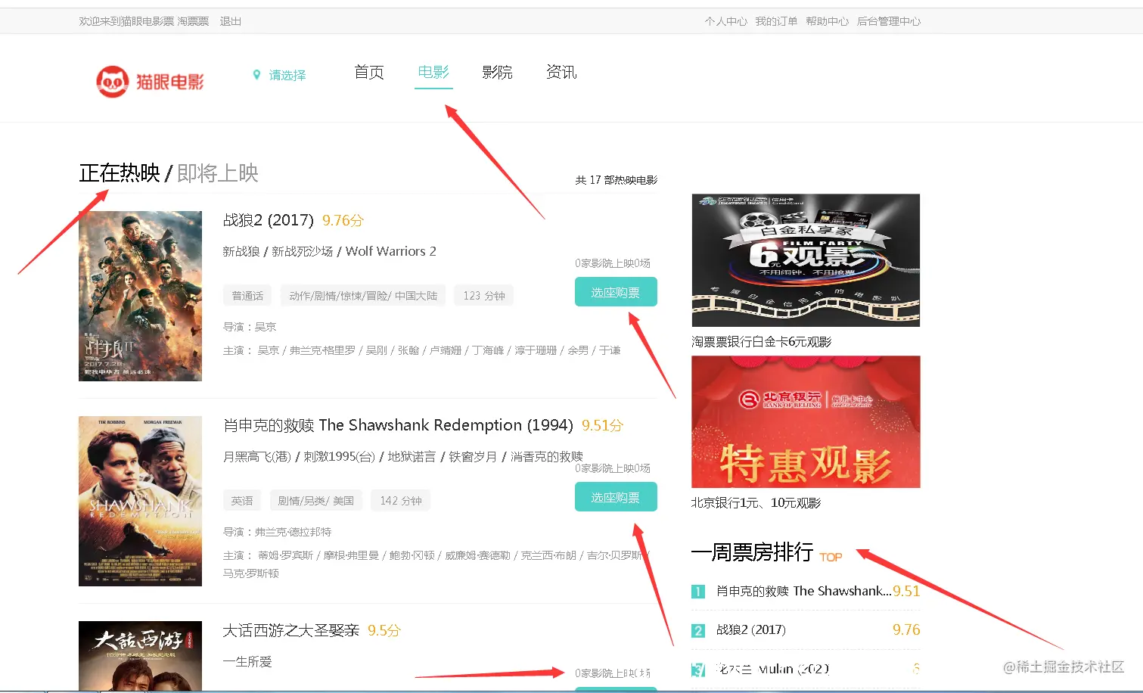Select the 电影 nav tab
This screenshot has height=693, width=1143.
pos(433,72)
